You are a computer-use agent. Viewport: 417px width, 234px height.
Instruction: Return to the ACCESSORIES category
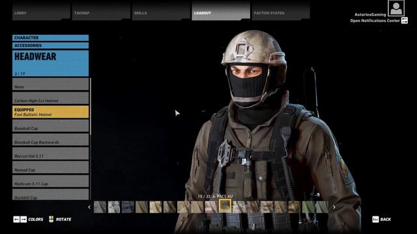pyautogui.click(x=51, y=45)
